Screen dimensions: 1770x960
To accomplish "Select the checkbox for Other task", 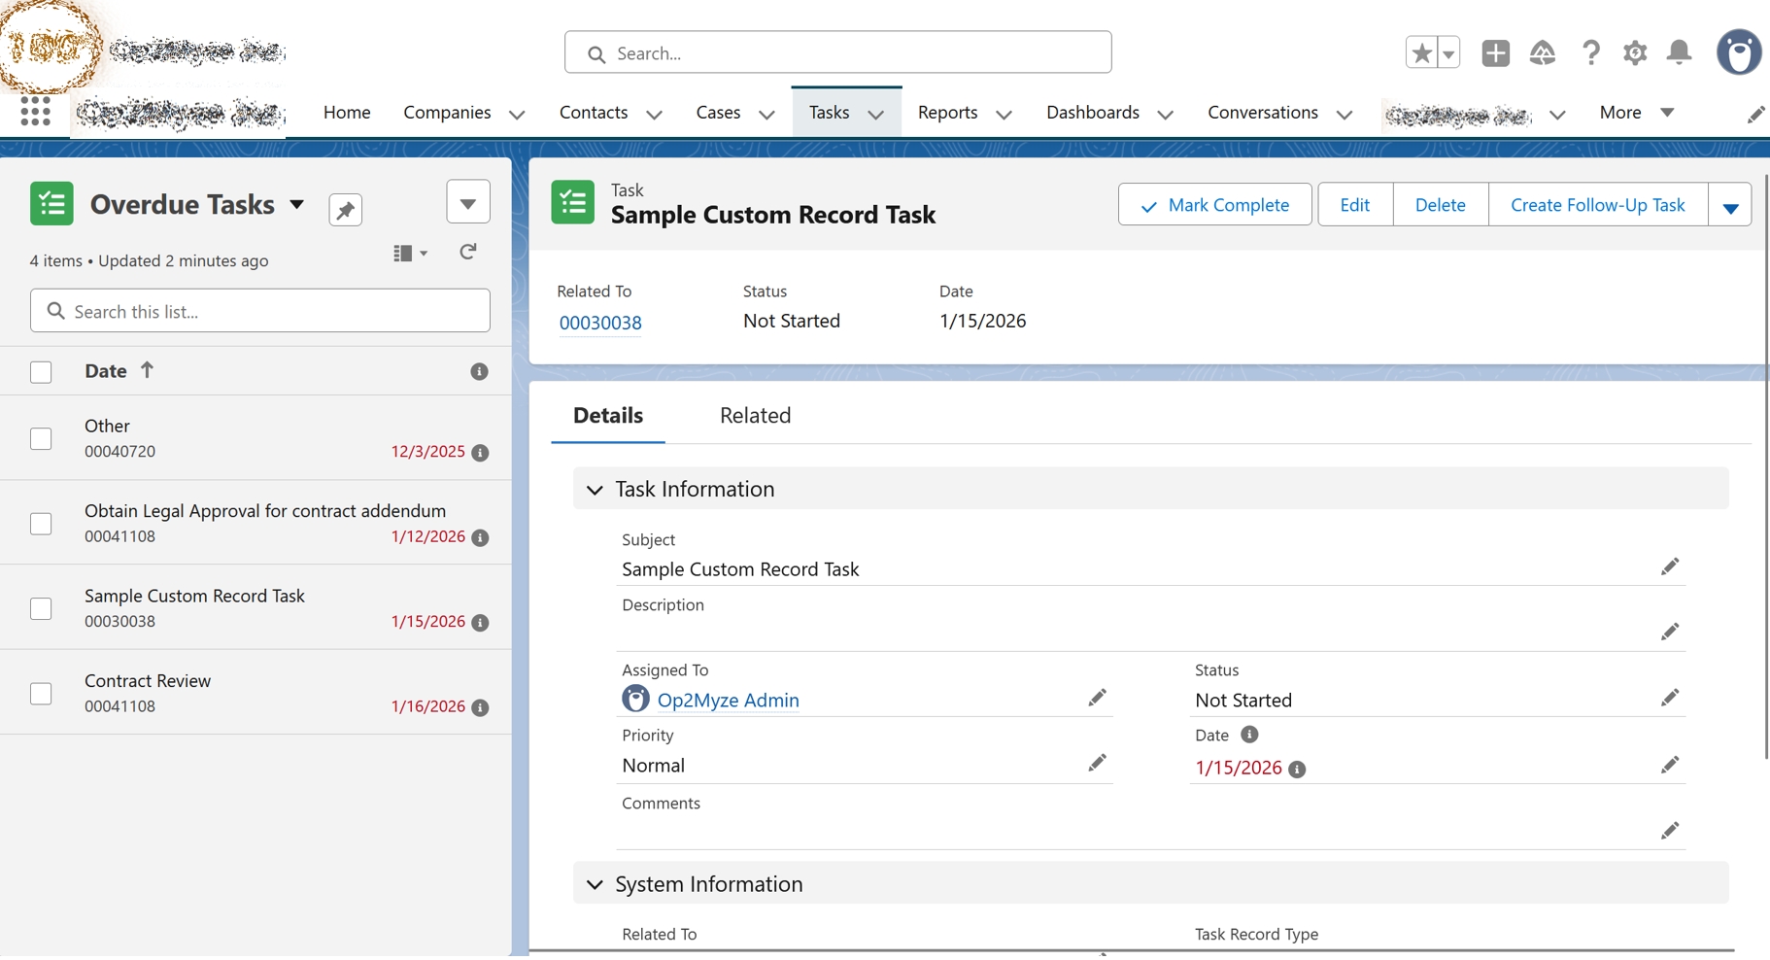I will point(41,439).
